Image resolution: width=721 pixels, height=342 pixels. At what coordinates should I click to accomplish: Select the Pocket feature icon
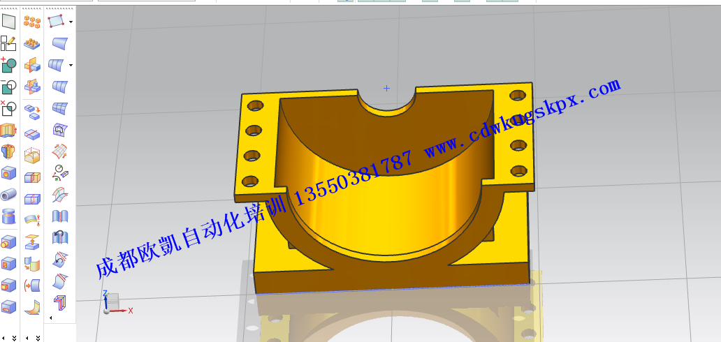(9, 263)
